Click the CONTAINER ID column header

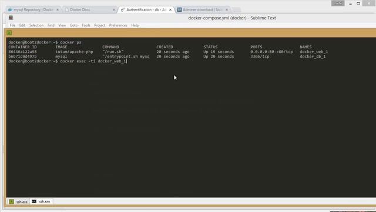(22, 47)
